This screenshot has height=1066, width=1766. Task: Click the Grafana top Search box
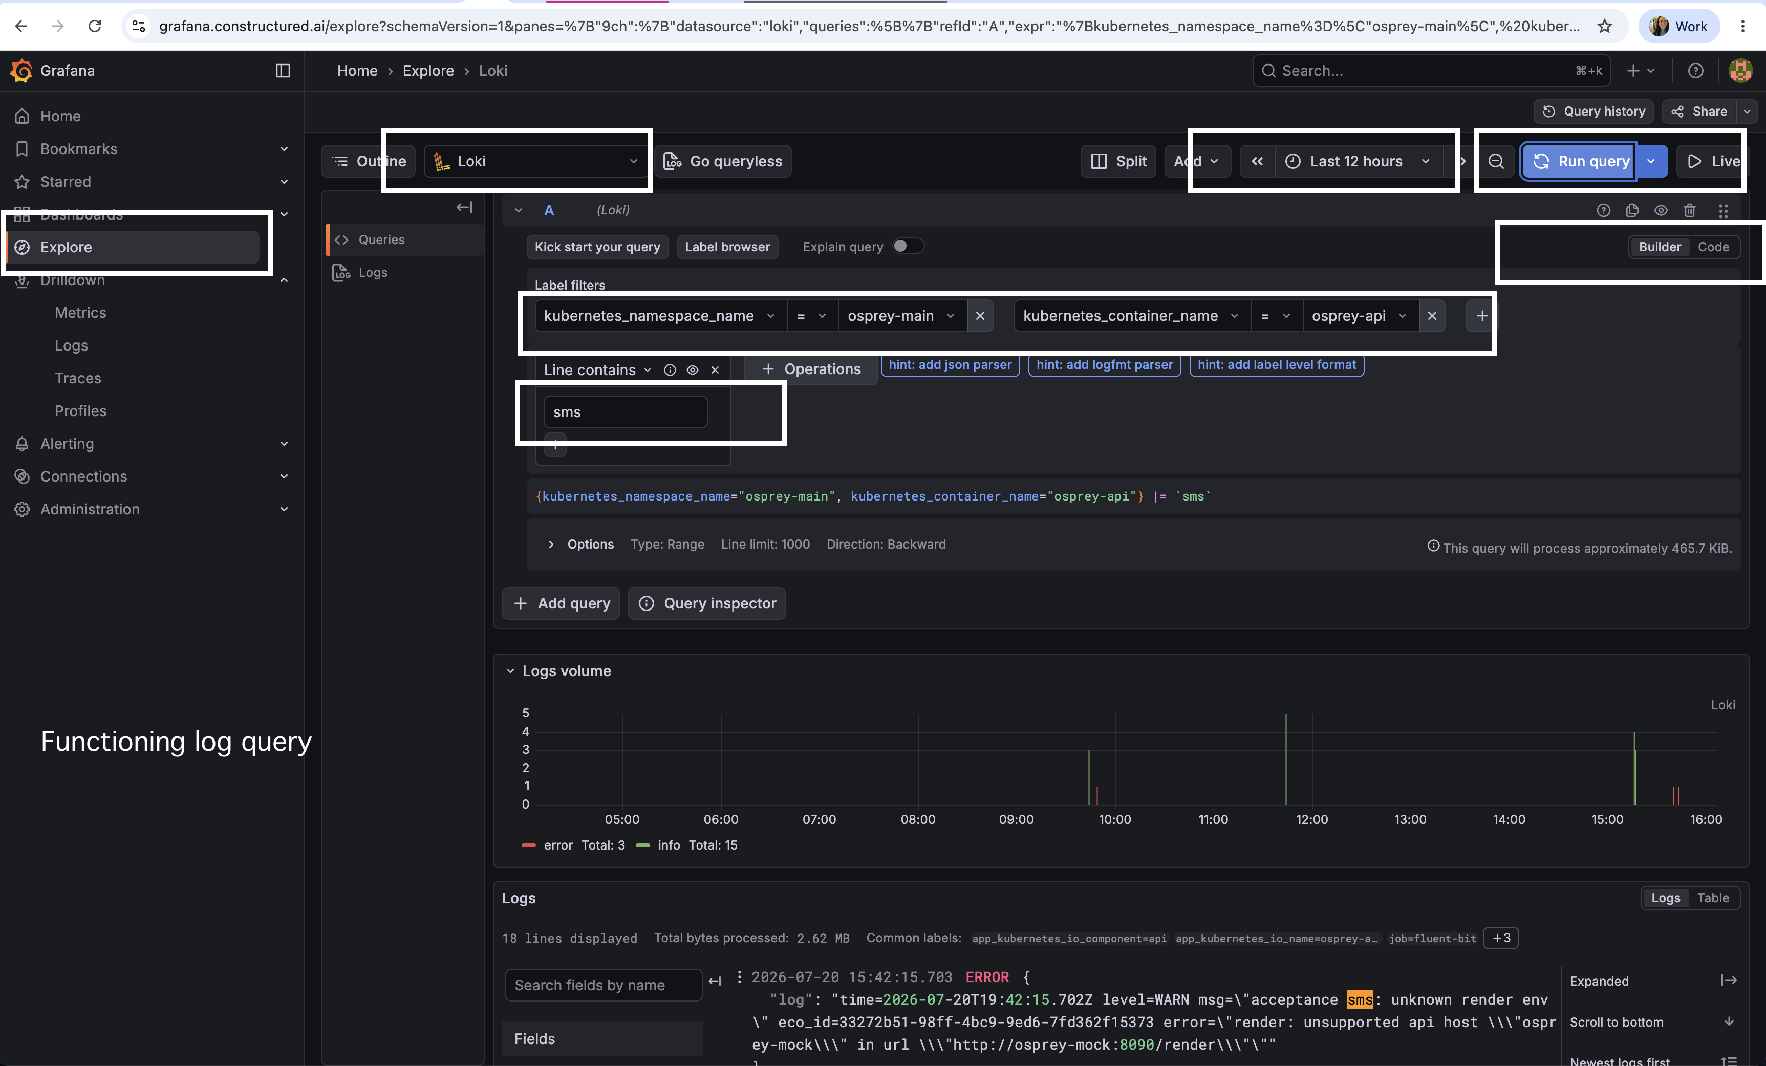[1431, 70]
